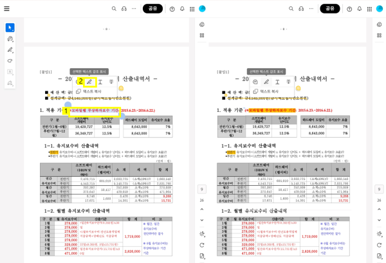Image resolution: width=386 pixels, height=263 pixels.
Task: Click add comment icon in right viewer popup
Action: click(255, 82)
